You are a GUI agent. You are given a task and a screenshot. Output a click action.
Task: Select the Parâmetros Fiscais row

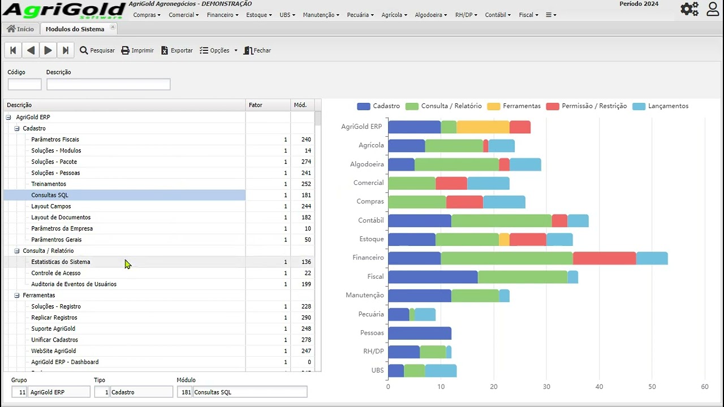click(159, 140)
